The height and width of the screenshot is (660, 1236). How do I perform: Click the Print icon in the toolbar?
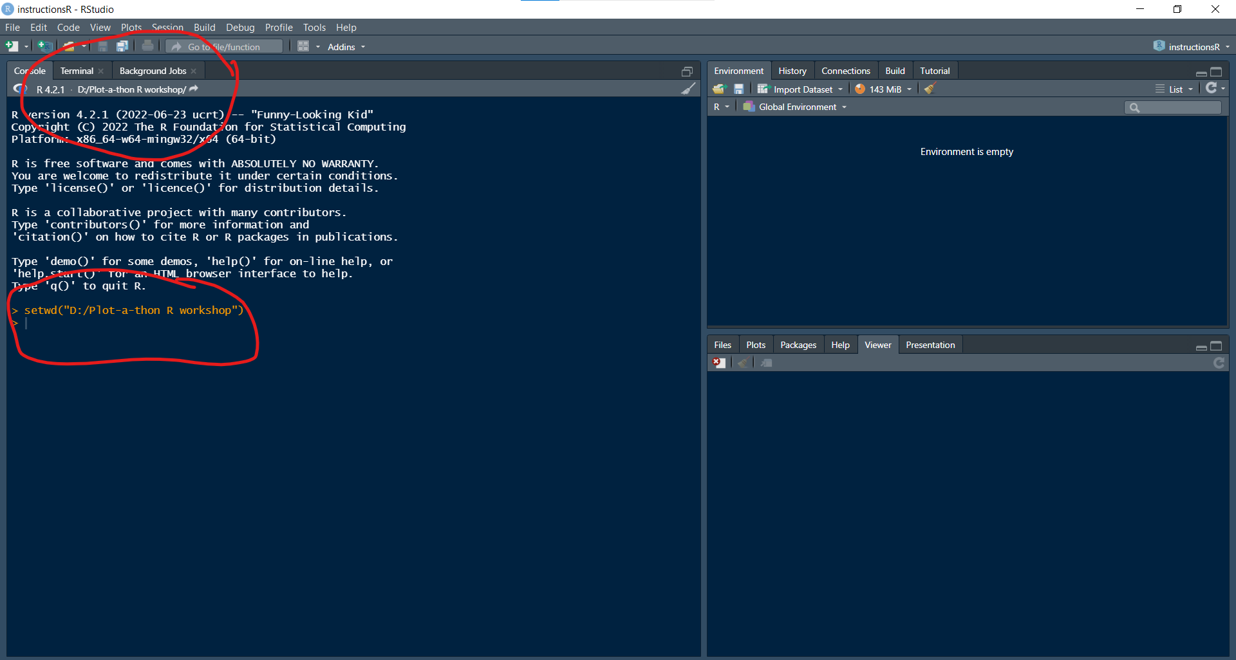tap(147, 46)
